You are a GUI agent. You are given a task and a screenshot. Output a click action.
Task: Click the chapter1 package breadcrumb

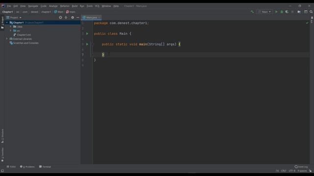click(46, 12)
